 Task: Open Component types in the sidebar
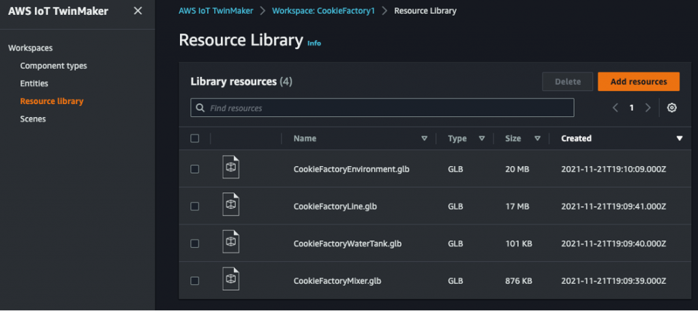[53, 66]
